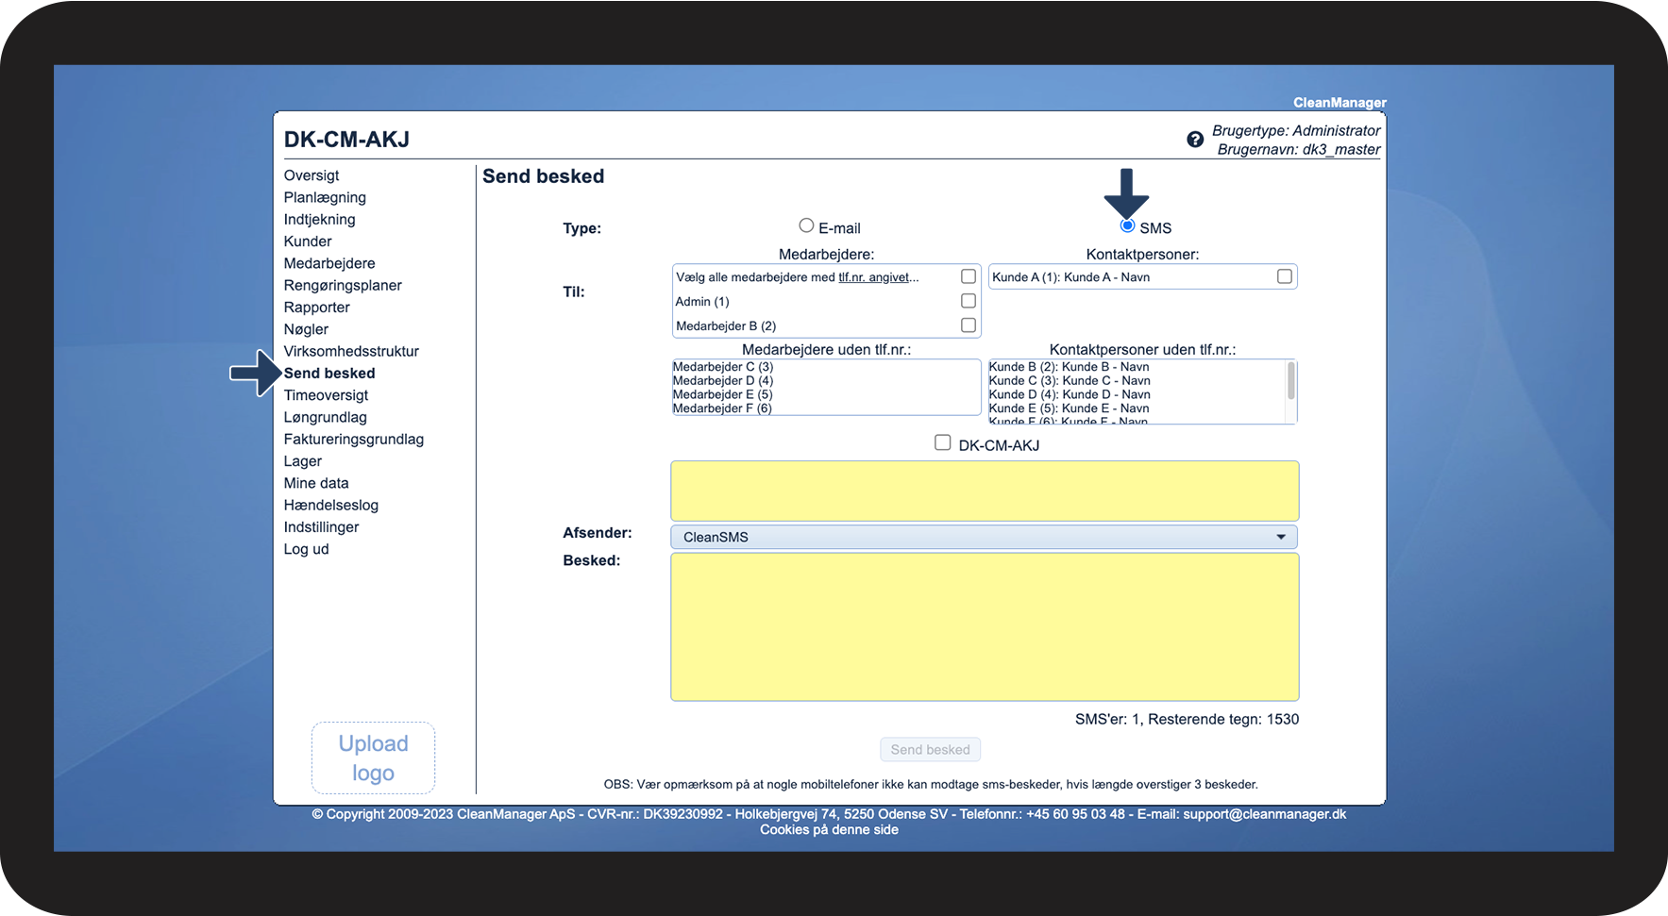Click the Upload logo placeholder

click(373, 758)
